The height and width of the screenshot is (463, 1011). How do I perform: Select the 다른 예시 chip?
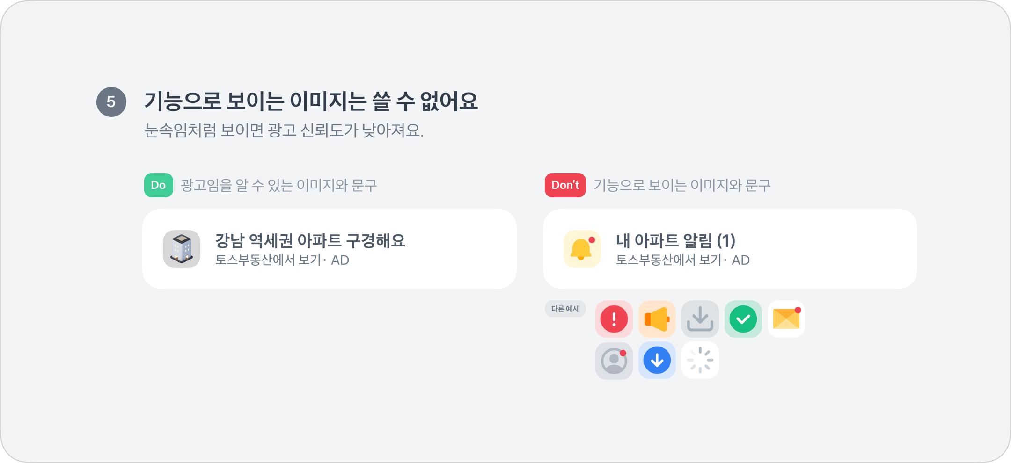click(565, 309)
